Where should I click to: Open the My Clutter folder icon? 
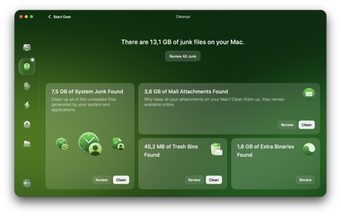[x=27, y=144]
